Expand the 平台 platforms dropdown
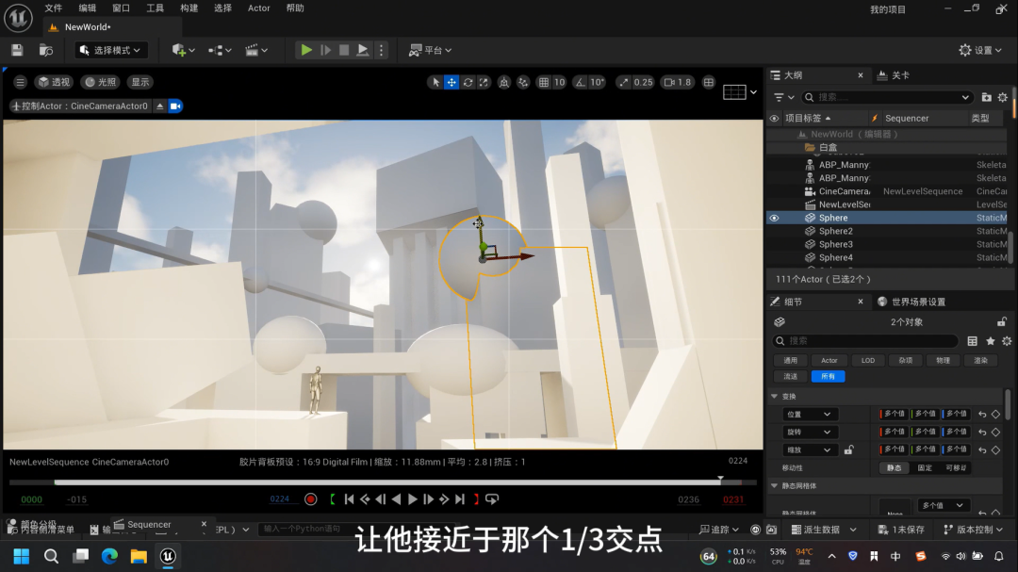Viewport: 1018px width, 572px height. point(431,50)
